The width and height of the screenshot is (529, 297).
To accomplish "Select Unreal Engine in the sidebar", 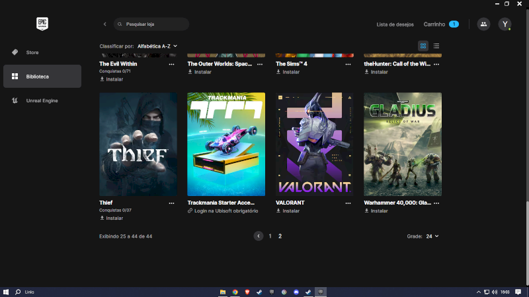I will 42,100.
